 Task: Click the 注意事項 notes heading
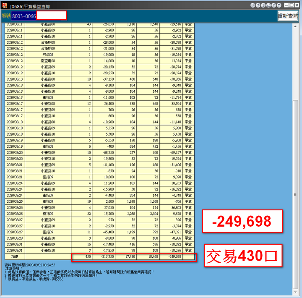pyautogui.click(x=13, y=269)
